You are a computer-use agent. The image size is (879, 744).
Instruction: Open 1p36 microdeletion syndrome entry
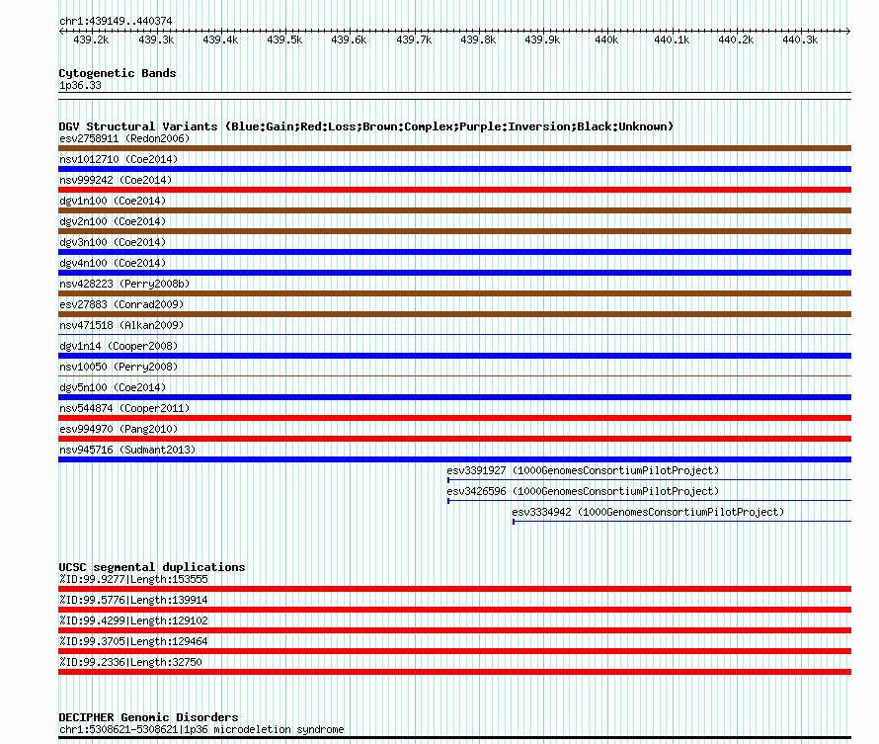click(201, 729)
